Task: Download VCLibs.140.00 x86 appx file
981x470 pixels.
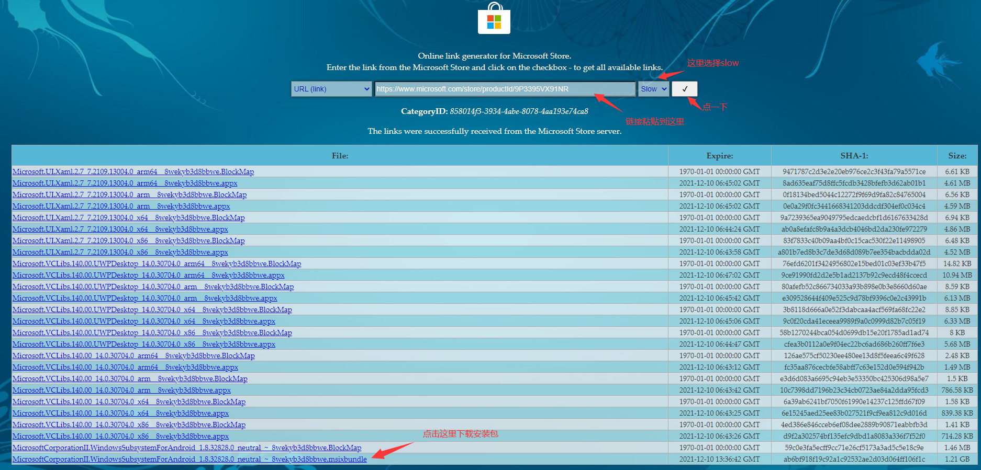Action: [x=120, y=436]
